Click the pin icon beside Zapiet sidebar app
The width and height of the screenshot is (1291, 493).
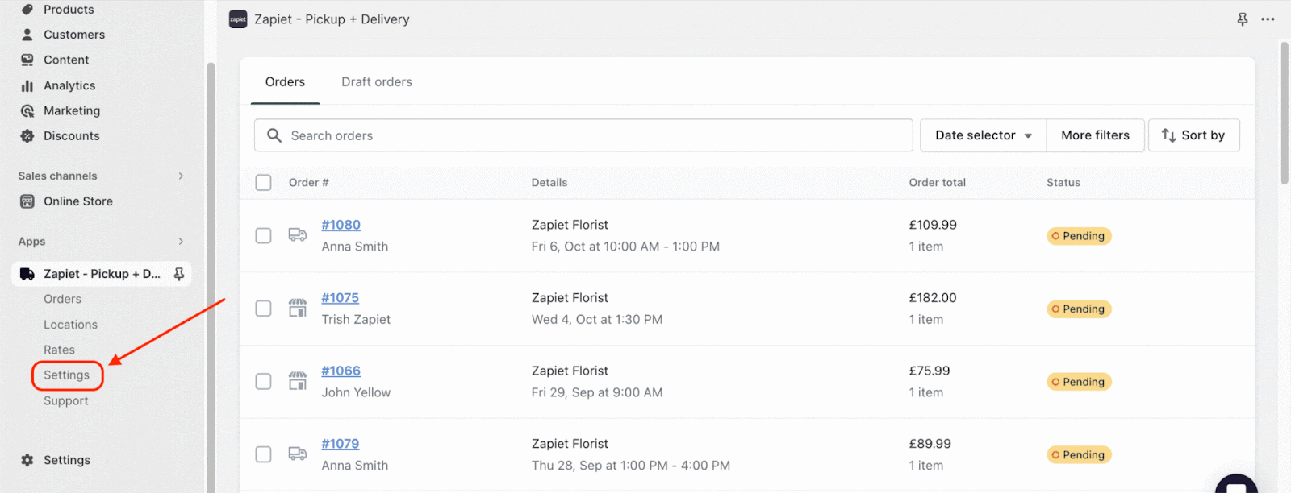pyautogui.click(x=179, y=274)
